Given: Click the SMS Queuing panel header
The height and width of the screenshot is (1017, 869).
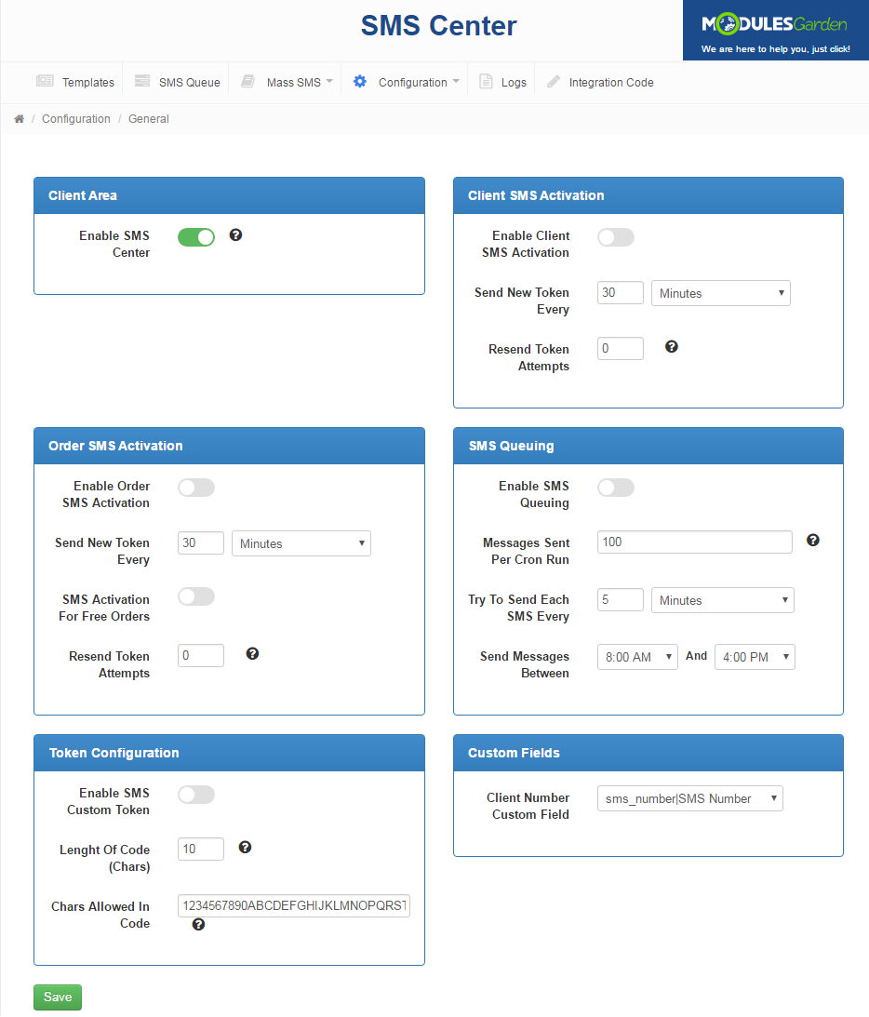Looking at the screenshot, I should [x=648, y=446].
